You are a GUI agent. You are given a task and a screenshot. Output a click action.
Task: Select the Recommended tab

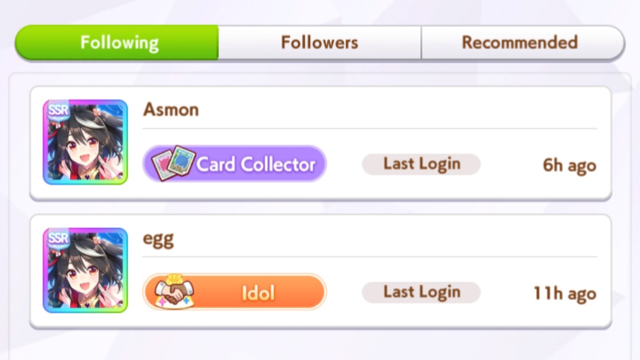click(x=523, y=43)
